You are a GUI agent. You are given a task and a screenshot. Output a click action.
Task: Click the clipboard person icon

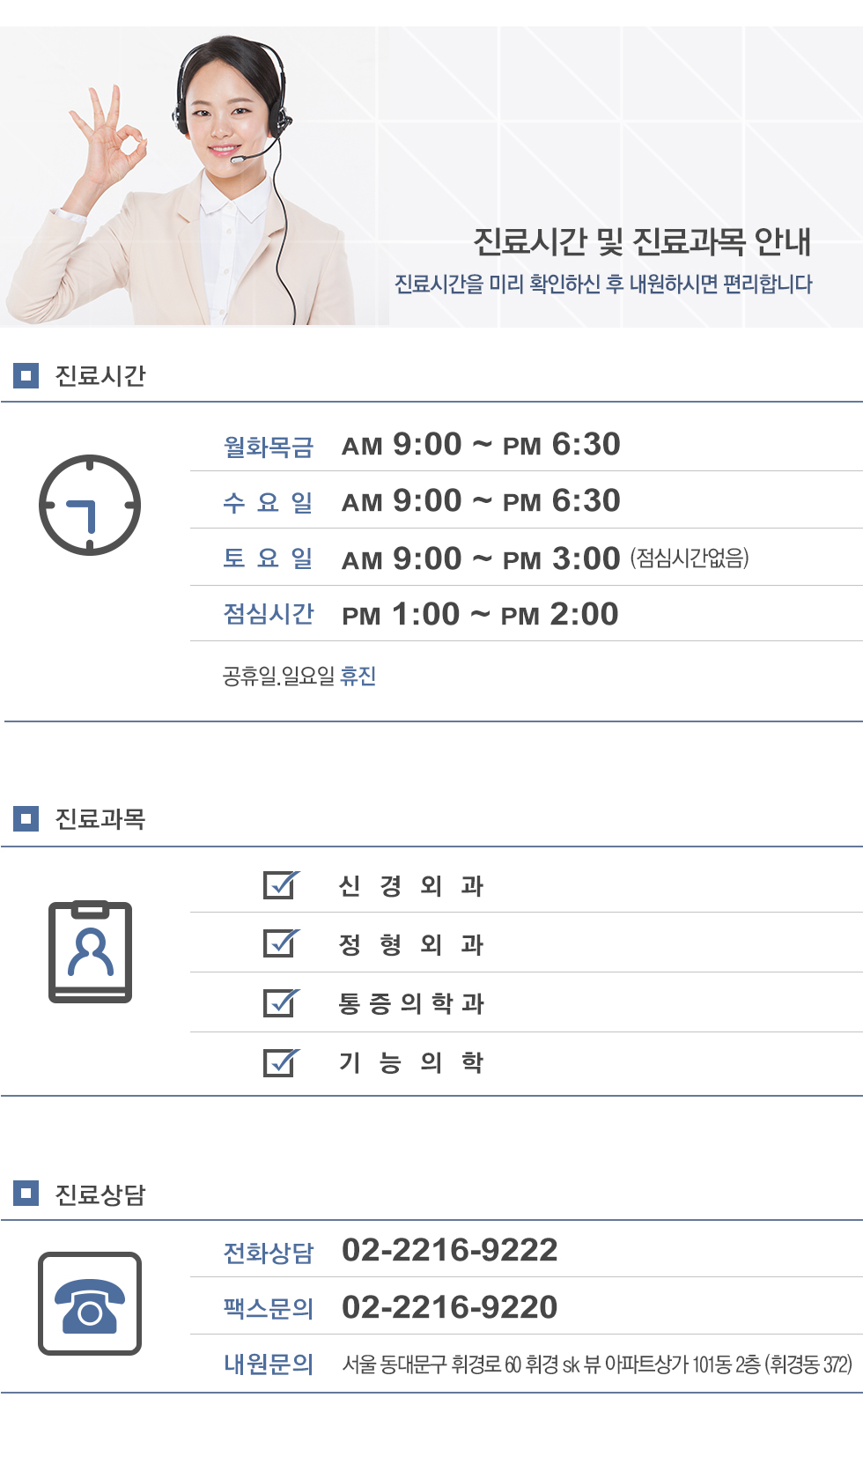[x=90, y=951]
